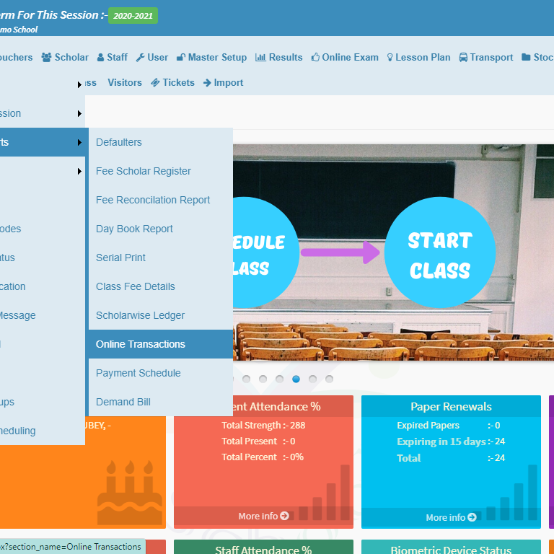Click the Online Exam thumbs-up icon

click(x=316, y=58)
